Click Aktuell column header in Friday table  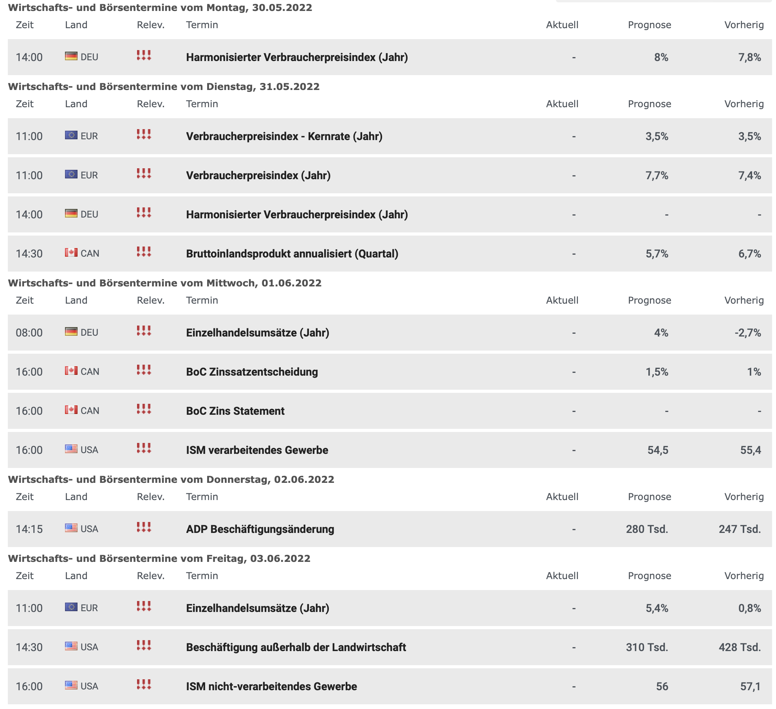[x=562, y=576]
